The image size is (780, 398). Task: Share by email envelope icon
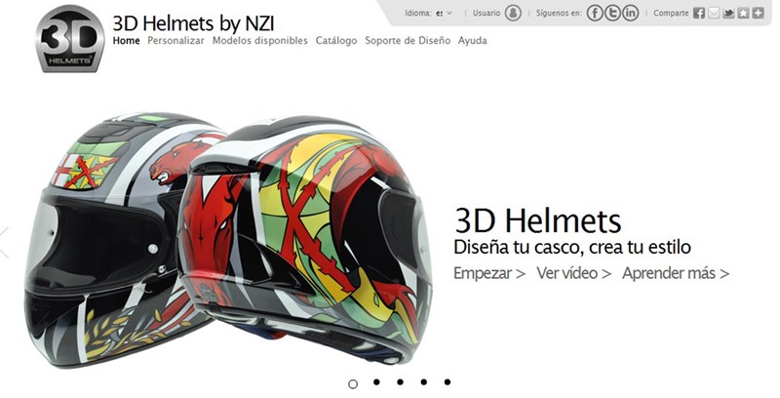[714, 14]
